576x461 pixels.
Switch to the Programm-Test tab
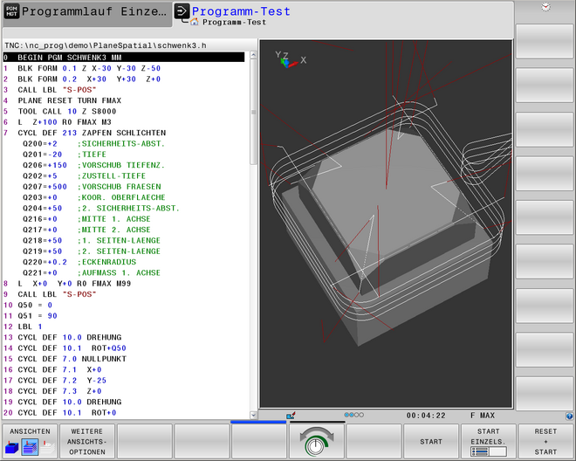[x=240, y=12]
